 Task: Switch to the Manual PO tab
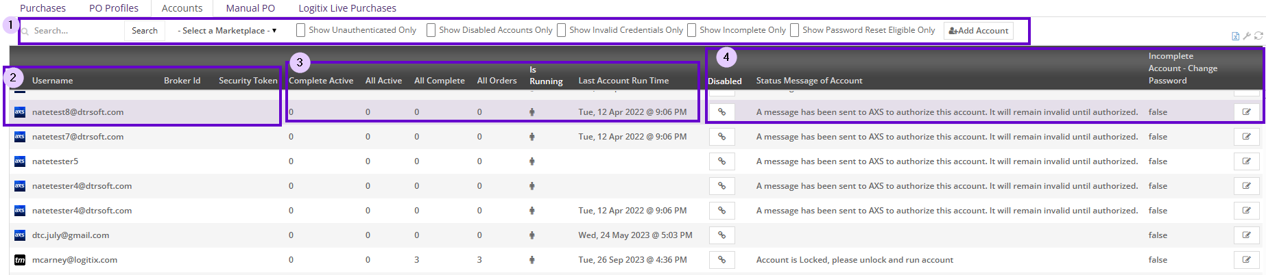(250, 8)
